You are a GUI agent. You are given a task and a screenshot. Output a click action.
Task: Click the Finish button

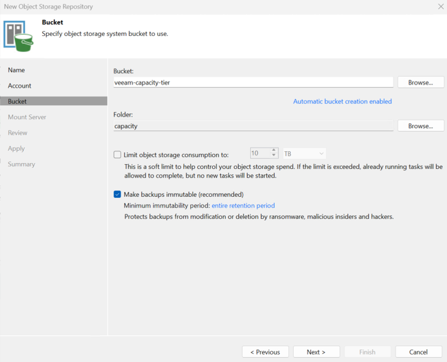click(367, 352)
